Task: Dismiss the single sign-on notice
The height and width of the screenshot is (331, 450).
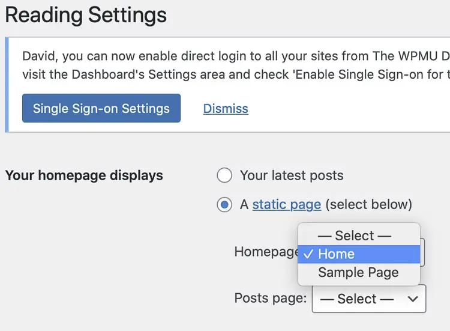Action: coord(226,109)
